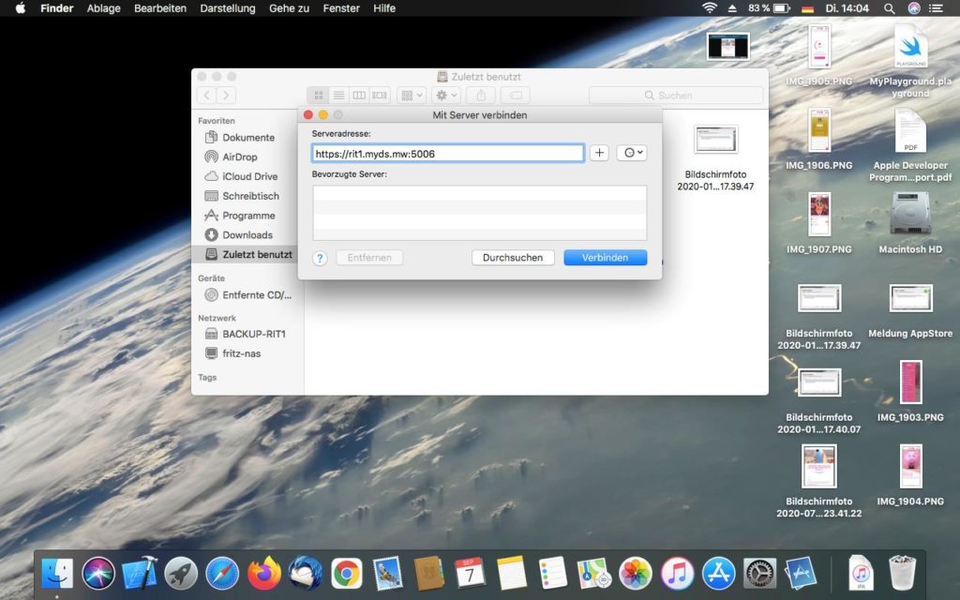Open the Finder group-by dropdown
The width and height of the screenshot is (960, 600).
(412, 96)
